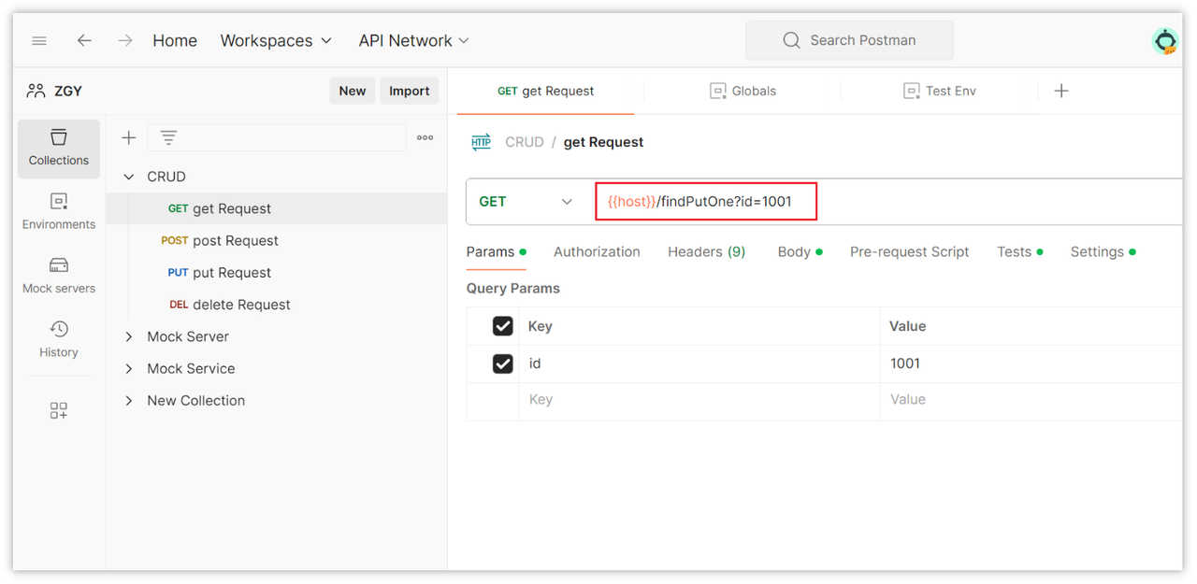Click the Mock Service collection name
The image size is (1197, 584).
point(191,368)
